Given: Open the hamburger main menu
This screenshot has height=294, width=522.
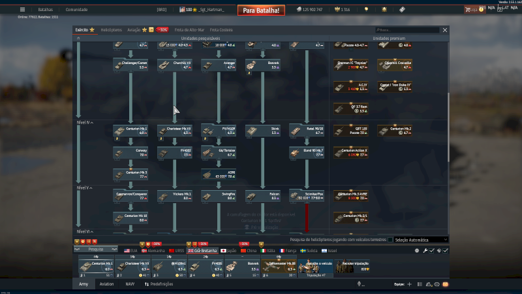Looking at the screenshot, I should 22,9.
